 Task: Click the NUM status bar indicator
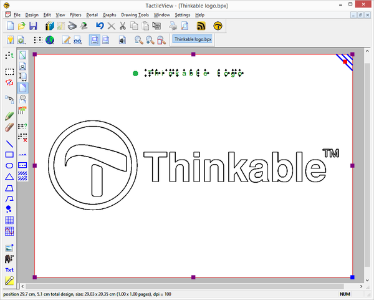pos(345,294)
